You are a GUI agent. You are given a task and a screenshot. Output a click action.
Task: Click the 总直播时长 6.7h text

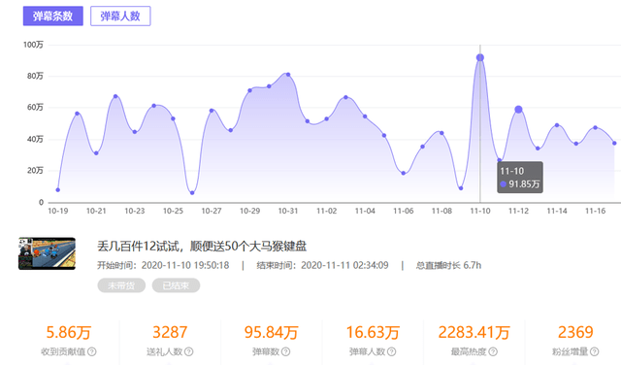448,265
